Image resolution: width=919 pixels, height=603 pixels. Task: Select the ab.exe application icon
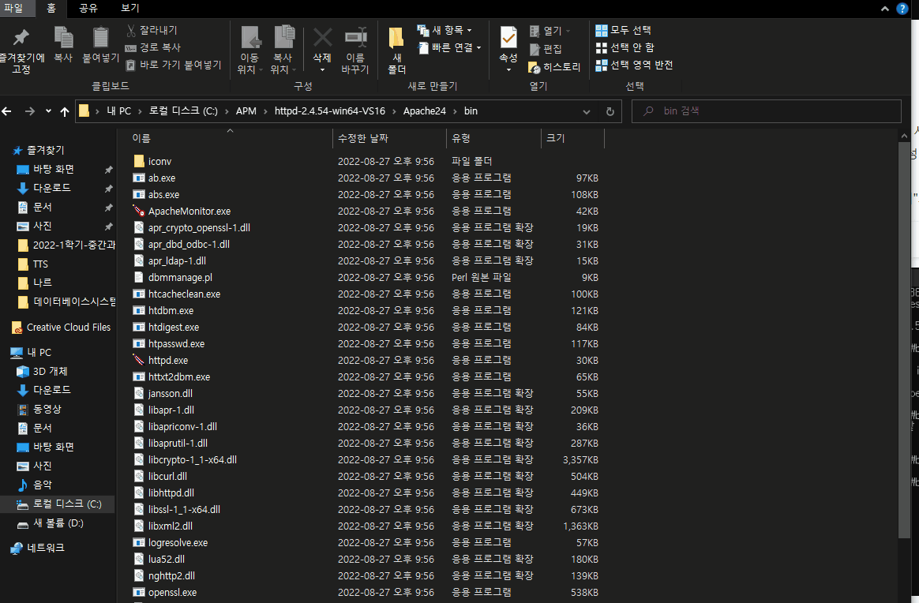(139, 178)
